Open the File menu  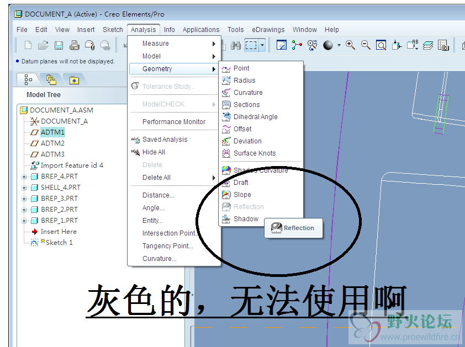click(x=22, y=30)
